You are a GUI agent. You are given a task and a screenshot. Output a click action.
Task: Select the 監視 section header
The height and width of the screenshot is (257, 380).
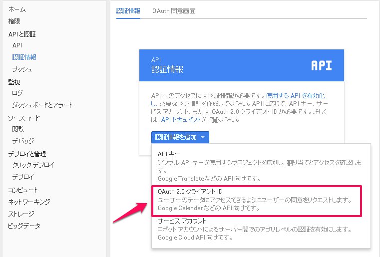[14, 82]
